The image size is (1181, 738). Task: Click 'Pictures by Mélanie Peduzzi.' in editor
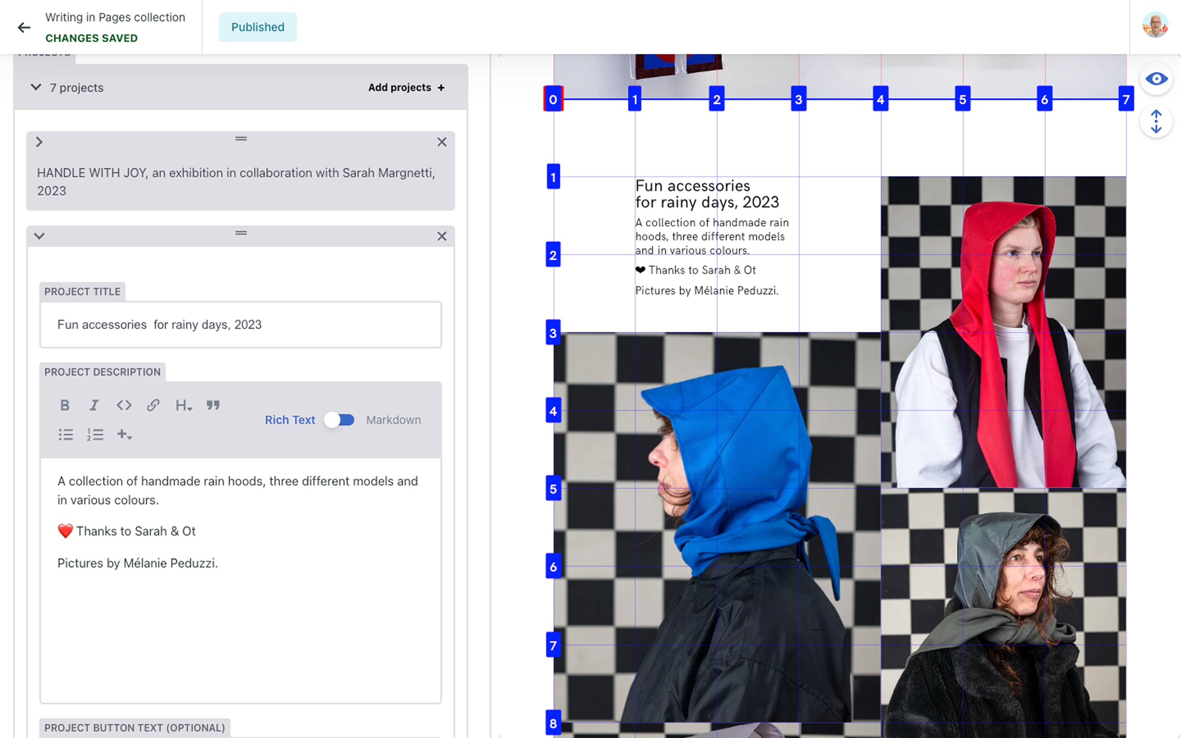(138, 563)
